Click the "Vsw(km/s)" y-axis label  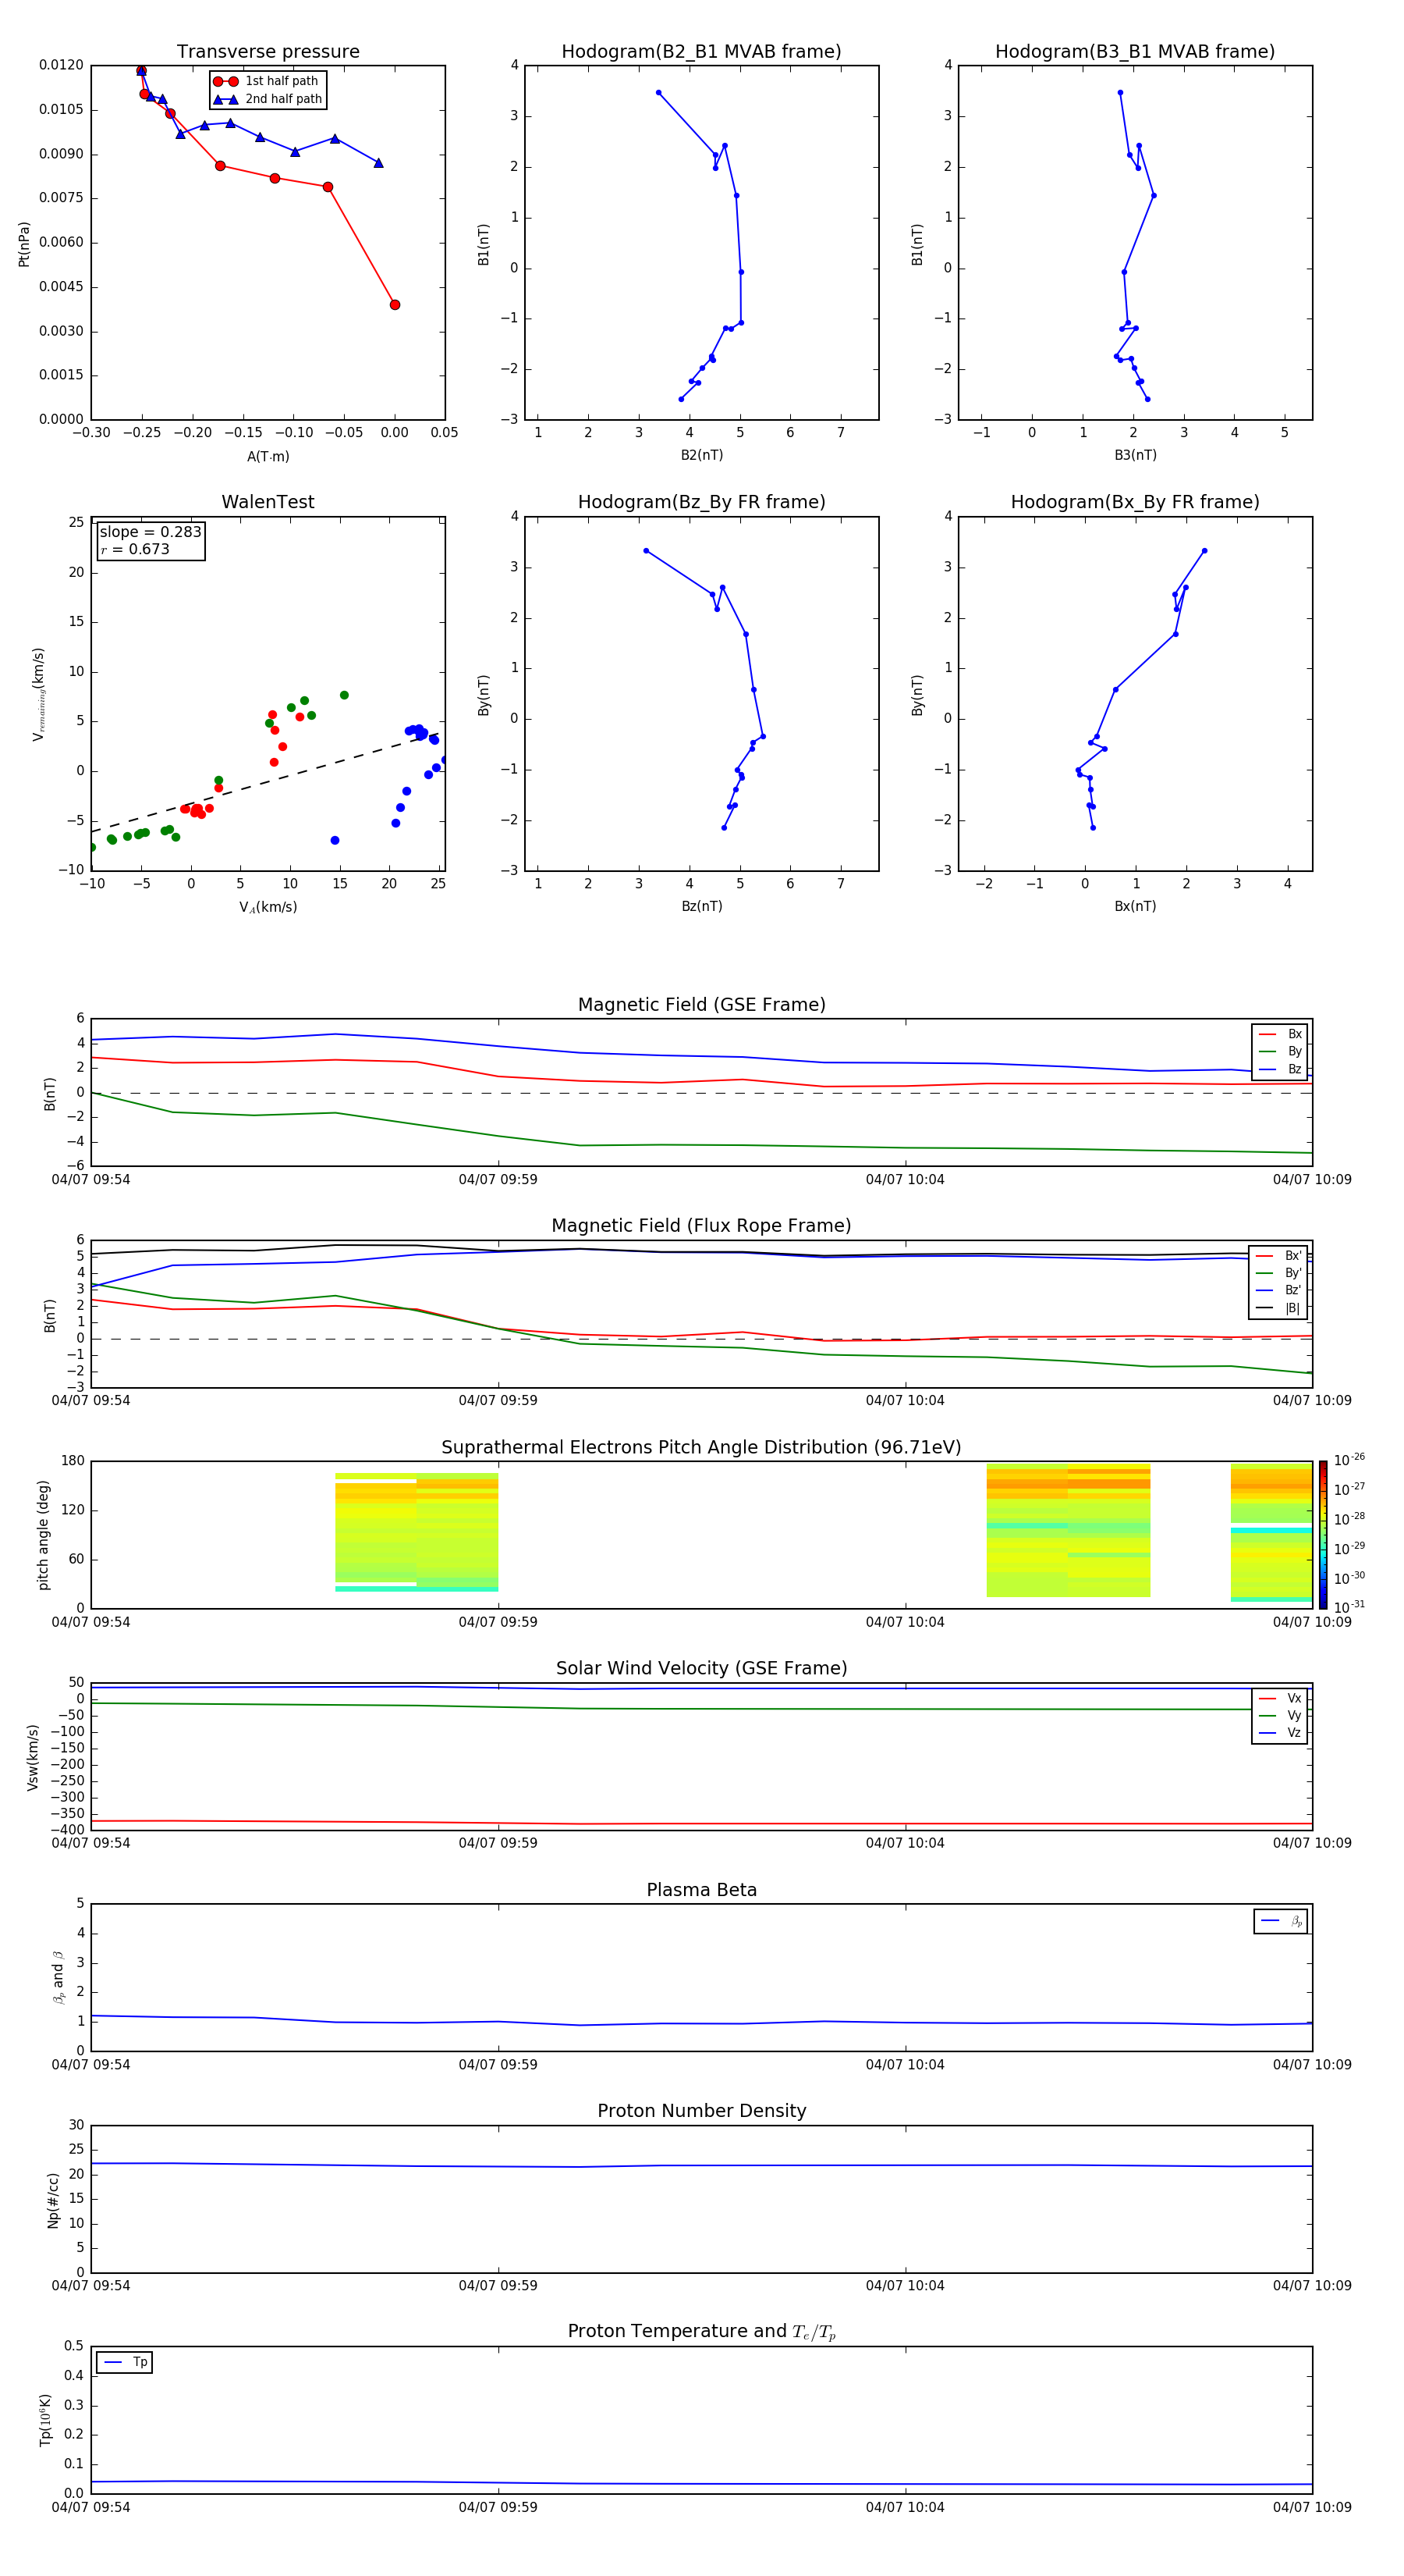click(x=33, y=1757)
